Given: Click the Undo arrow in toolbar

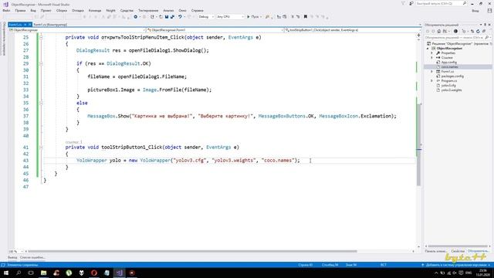Looking at the screenshot, I should coord(180,17).
